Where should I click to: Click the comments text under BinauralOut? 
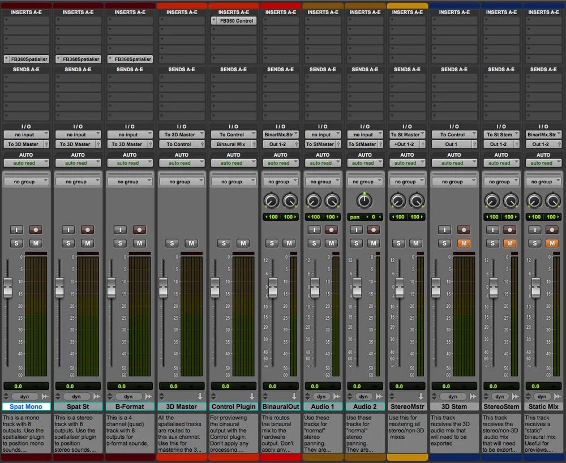coord(281,434)
